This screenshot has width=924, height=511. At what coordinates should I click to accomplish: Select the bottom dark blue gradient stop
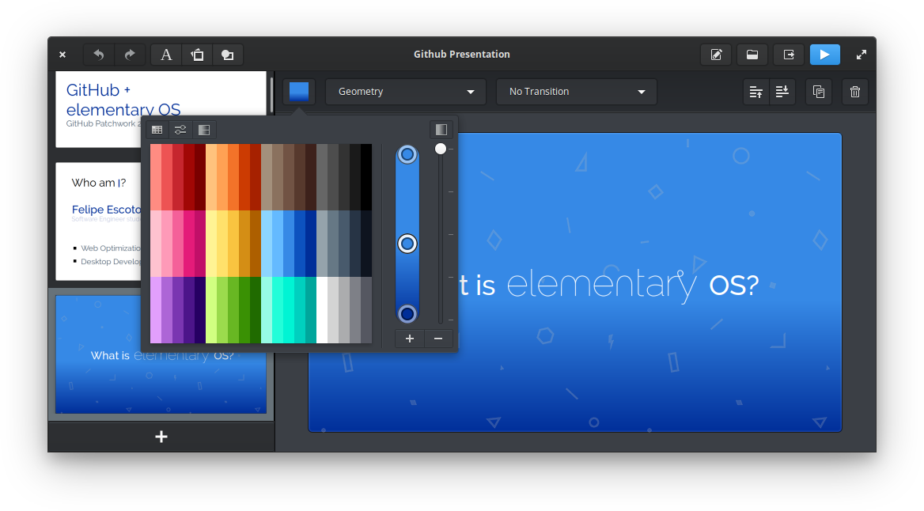pyautogui.click(x=407, y=313)
